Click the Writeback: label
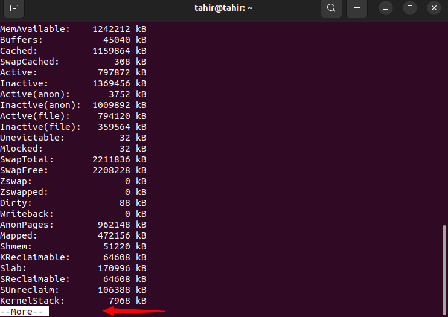 click(27, 214)
